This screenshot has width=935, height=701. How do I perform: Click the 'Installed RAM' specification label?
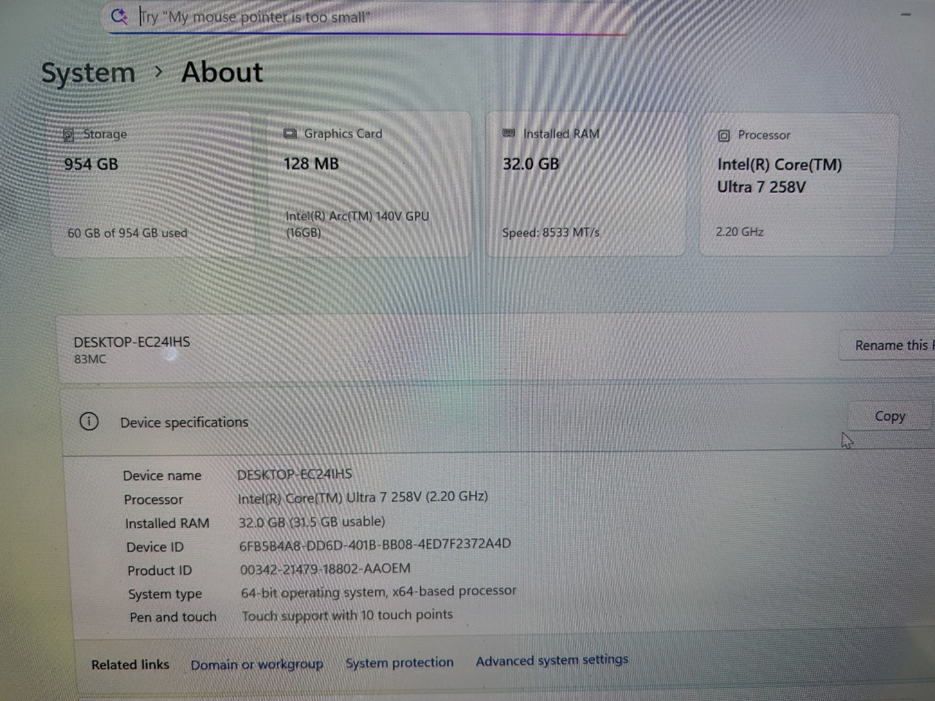[167, 523]
